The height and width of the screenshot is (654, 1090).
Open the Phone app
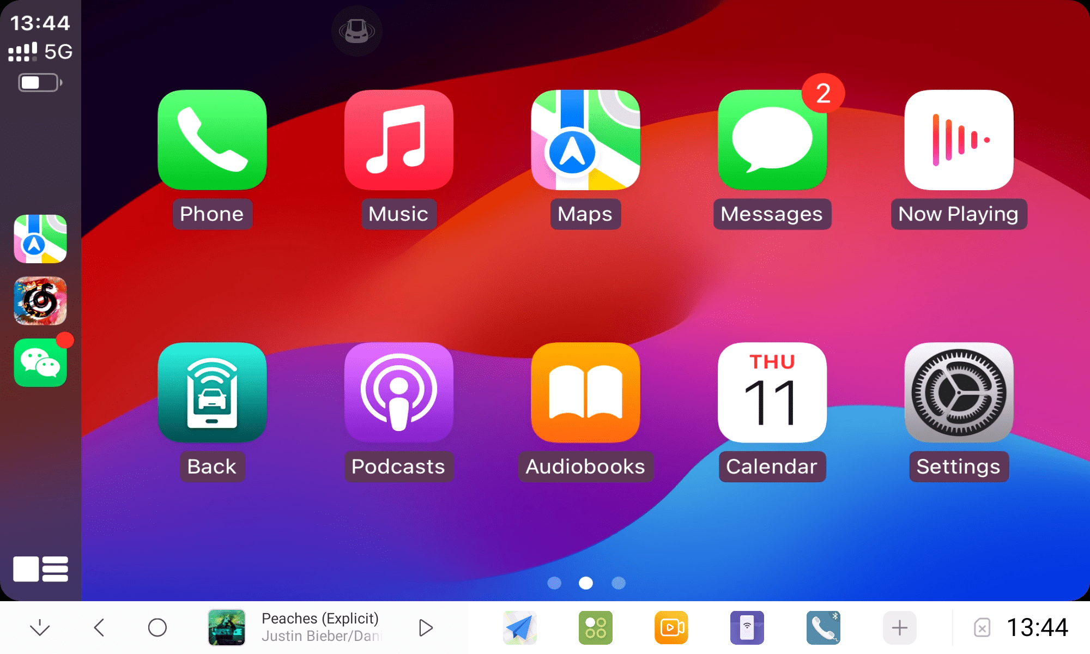click(212, 140)
